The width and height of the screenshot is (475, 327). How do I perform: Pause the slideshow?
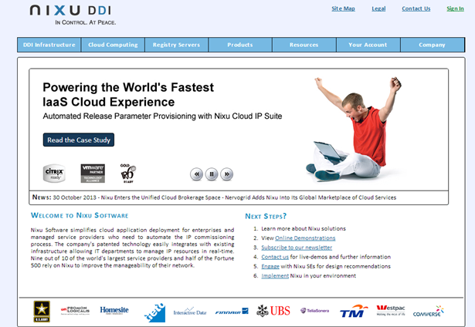pos(212,174)
